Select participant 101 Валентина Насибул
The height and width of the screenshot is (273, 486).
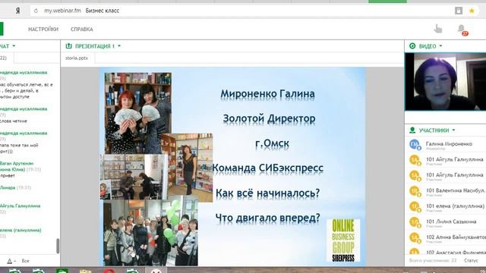click(456, 190)
